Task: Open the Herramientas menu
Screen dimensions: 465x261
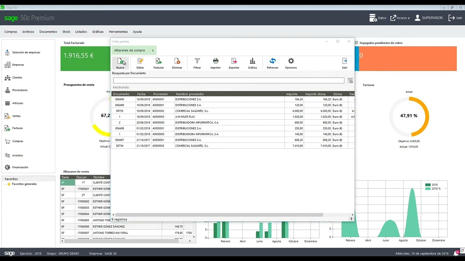Action: 118,32
